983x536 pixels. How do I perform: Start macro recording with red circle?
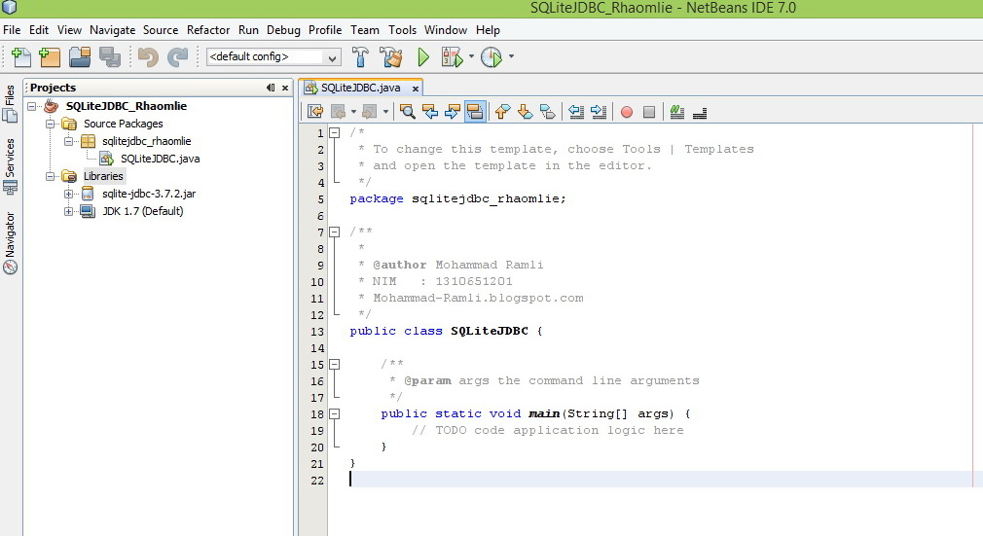(x=626, y=112)
